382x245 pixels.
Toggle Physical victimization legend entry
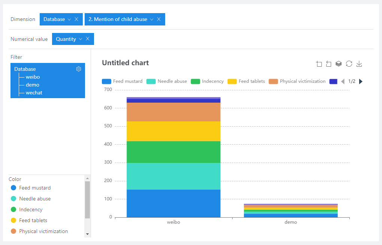pyautogui.click(x=297, y=81)
